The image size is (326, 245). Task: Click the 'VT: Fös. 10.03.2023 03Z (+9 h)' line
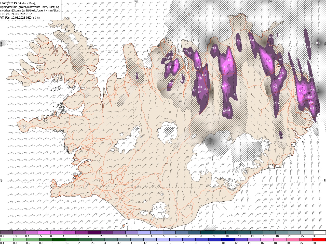20,18
